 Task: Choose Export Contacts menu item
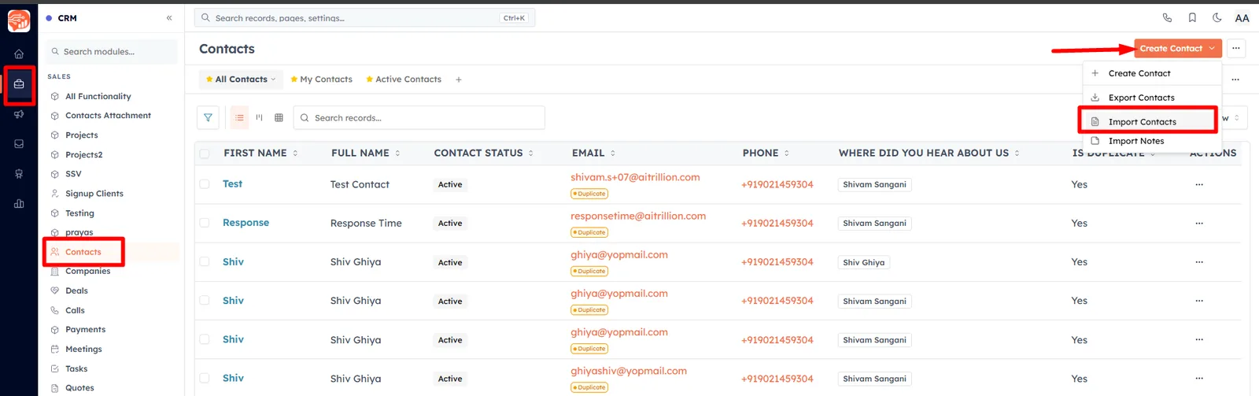1152,98
